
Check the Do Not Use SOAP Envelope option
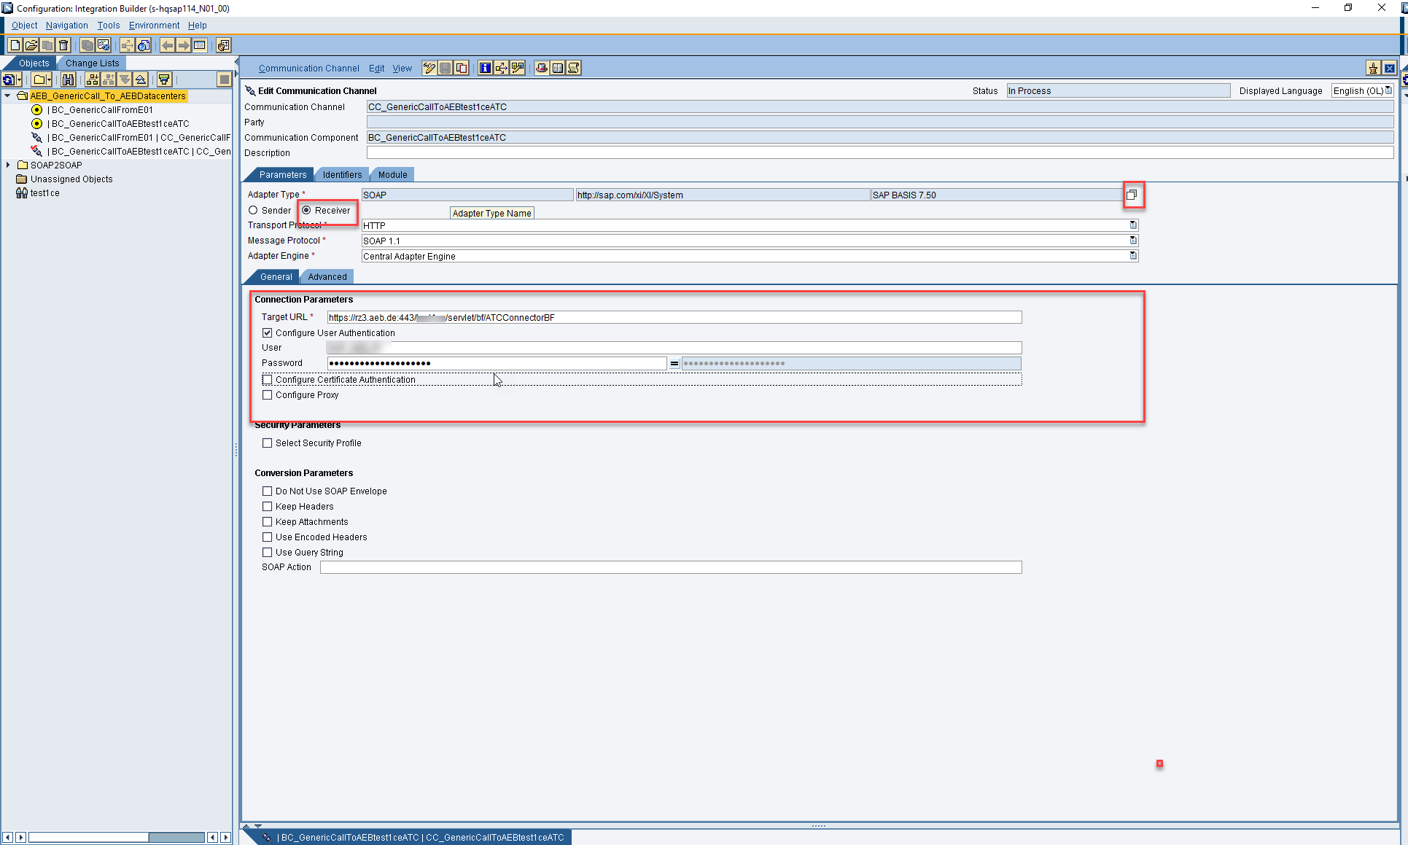[x=268, y=491]
